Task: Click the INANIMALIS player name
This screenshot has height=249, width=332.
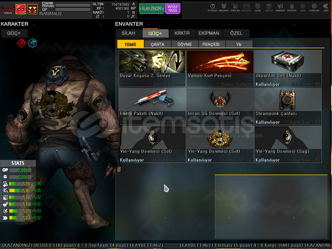Action: point(50,14)
